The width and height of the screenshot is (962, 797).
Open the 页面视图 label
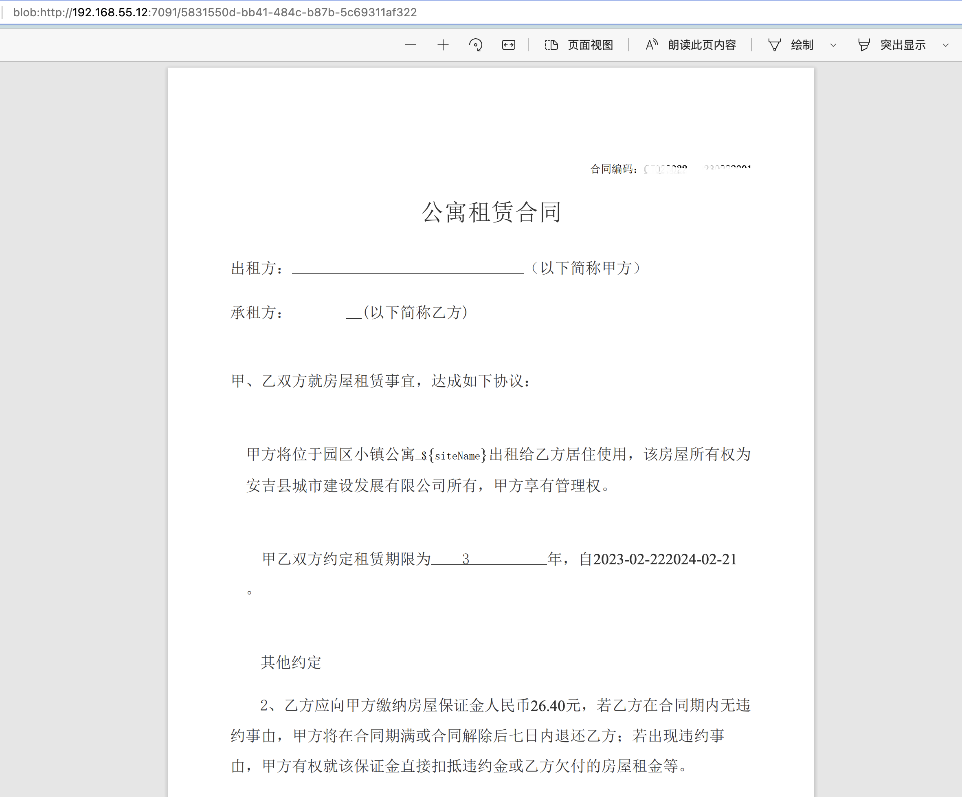(x=591, y=45)
